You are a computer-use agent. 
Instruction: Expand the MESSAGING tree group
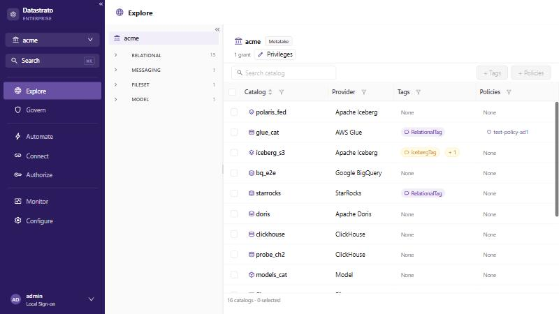(x=115, y=70)
